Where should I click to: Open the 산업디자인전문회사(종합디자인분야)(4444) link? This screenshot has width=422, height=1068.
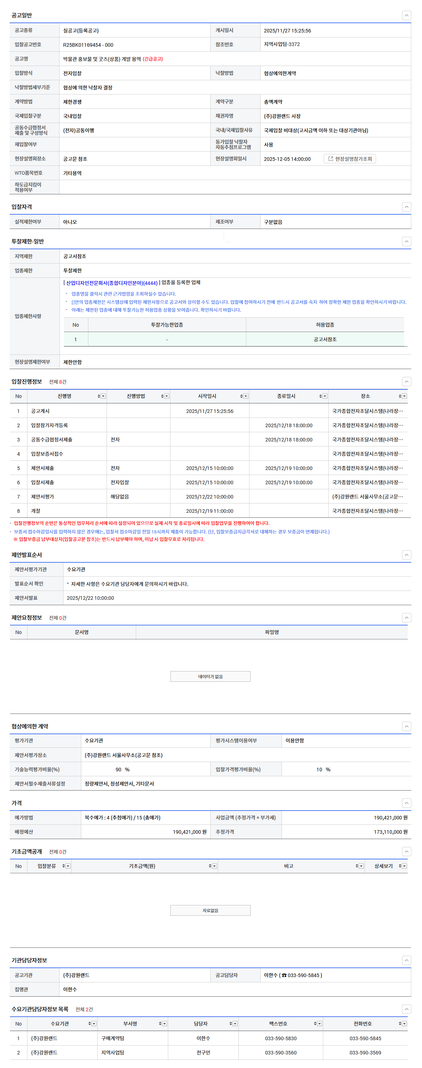point(112,283)
